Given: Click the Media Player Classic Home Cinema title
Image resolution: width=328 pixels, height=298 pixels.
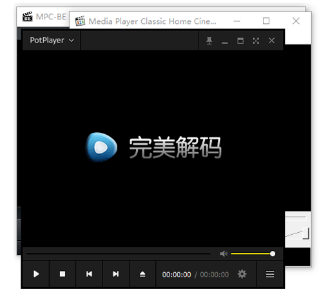Looking at the screenshot, I should coord(152,21).
